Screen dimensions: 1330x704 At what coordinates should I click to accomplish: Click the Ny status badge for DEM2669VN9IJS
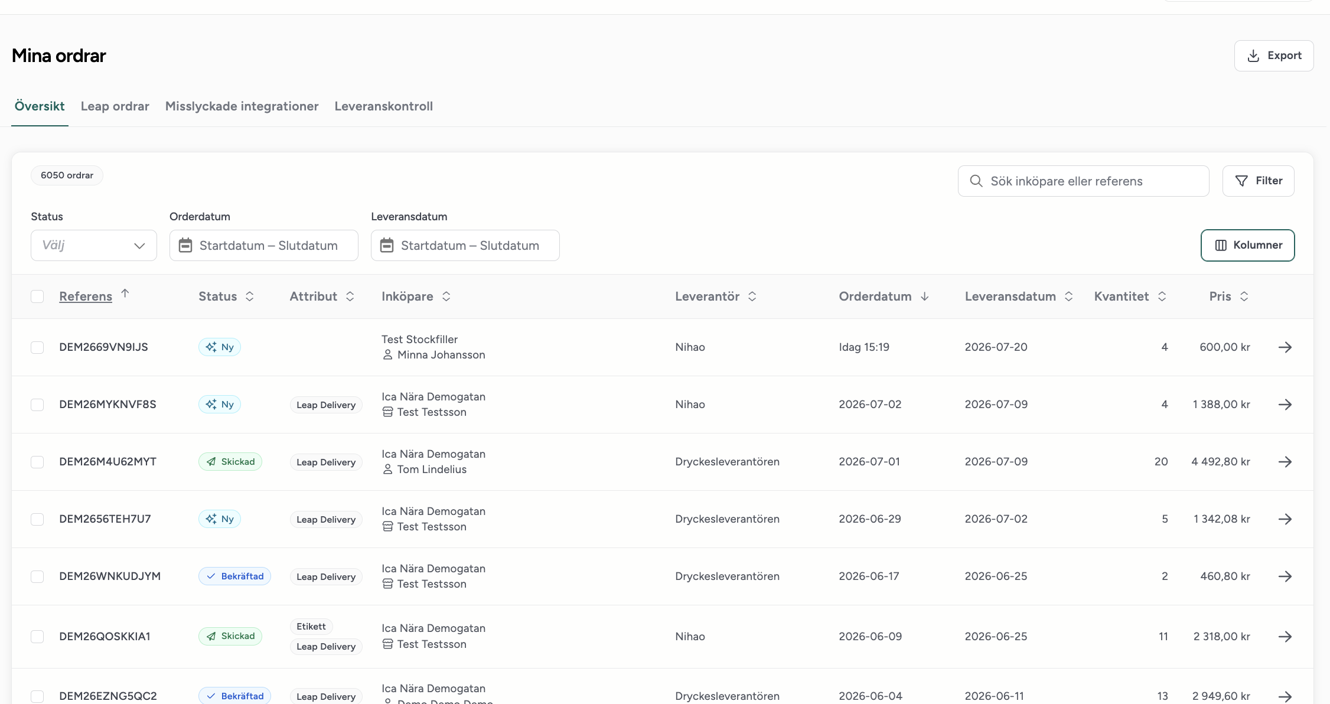(x=220, y=347)
